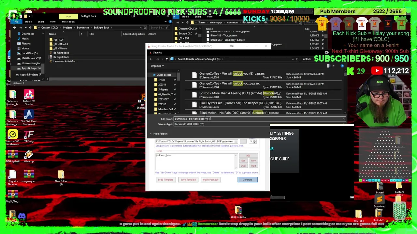Click Rmv tone button
This screenshot has width=417, height=234.
253,161
